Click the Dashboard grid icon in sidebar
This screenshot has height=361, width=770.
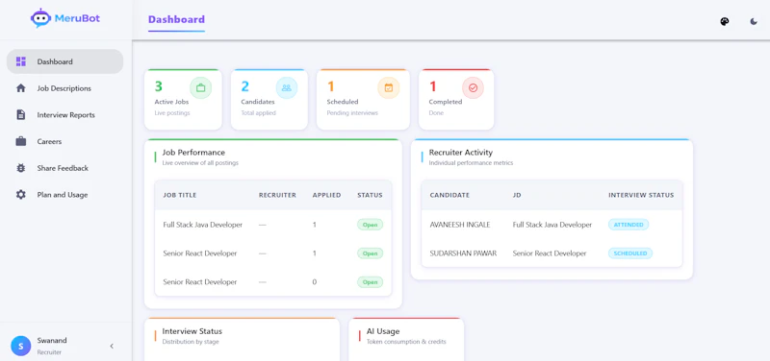pos(20,61)
